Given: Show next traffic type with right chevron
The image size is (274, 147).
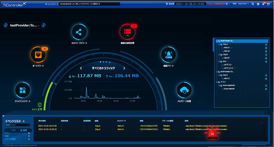Looking at the screenshot, I should coord(124,68).
